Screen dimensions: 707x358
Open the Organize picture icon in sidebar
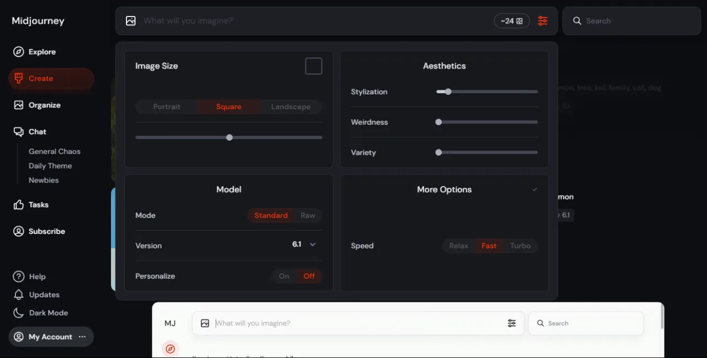(x=19, y=105)
